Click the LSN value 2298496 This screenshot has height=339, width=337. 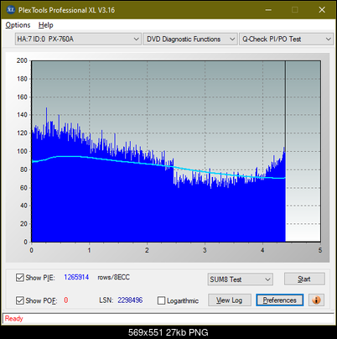pos(130,300)
